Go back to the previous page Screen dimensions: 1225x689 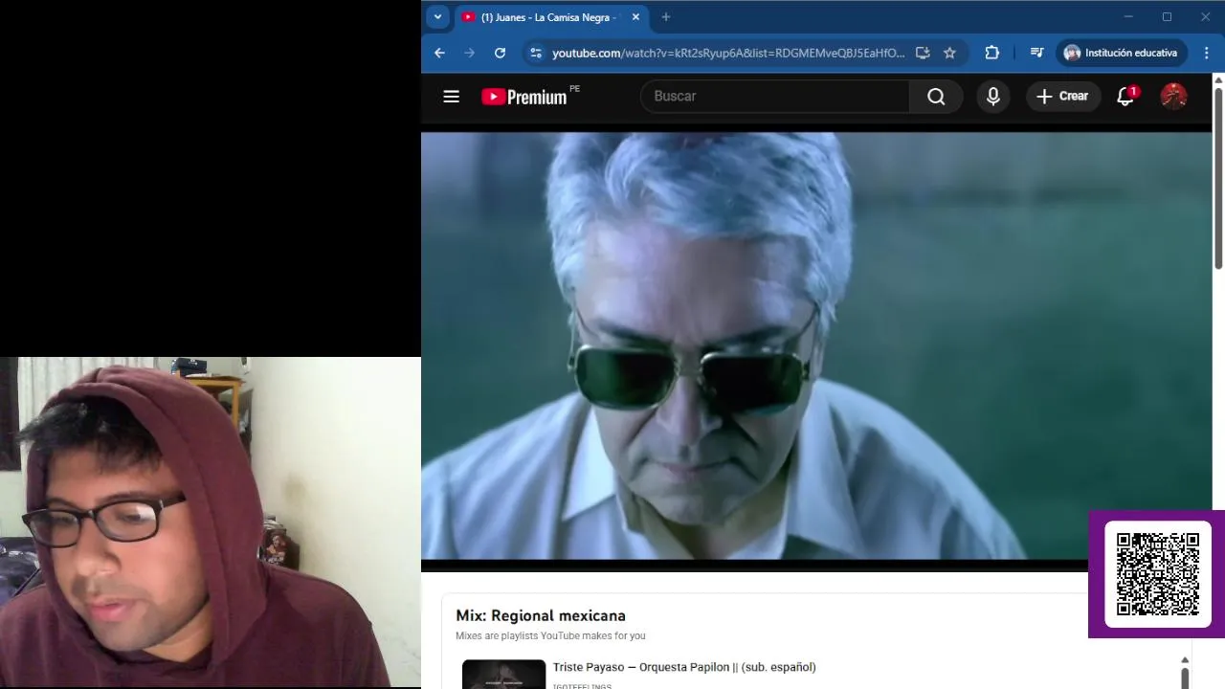439,53
